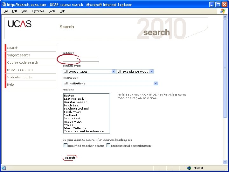Minimize the Internet Explorer window
The image size is (229, 172).
212,4
